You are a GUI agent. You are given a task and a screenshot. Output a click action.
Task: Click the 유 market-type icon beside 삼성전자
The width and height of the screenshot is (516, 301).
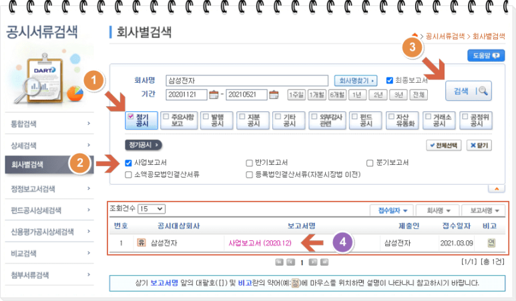pos(141,242)
